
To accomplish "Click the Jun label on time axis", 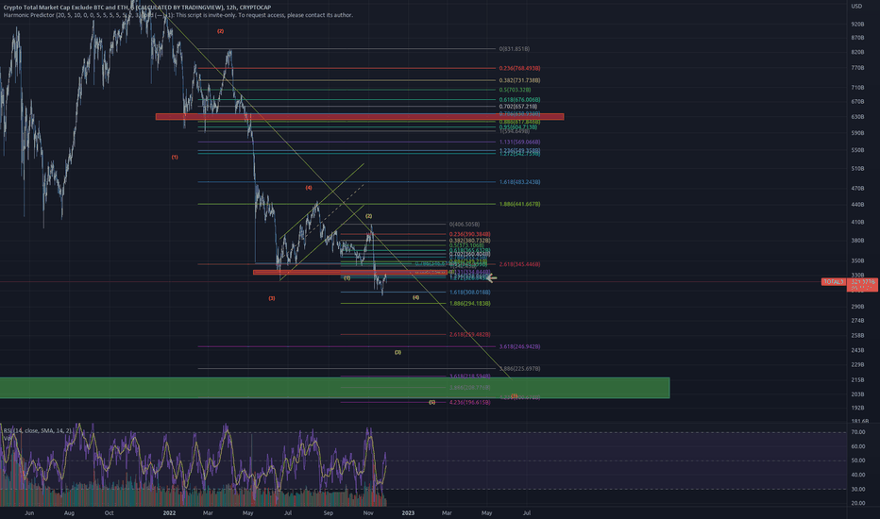I will [x=29, y=512].
